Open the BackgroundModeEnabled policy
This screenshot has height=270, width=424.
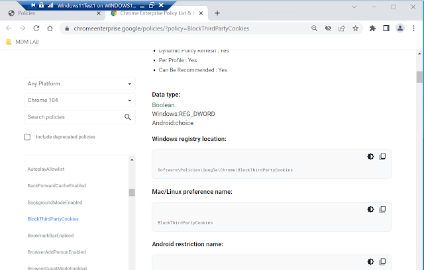(55, 202)
